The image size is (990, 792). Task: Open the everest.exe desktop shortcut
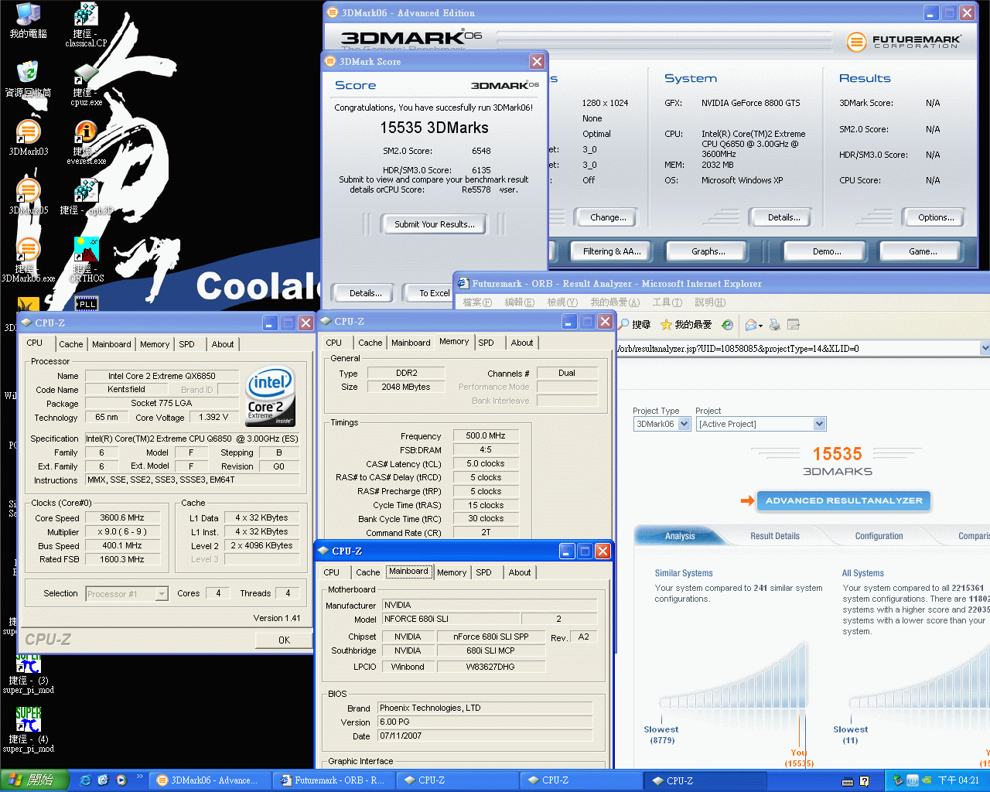pyautogui.click(x=86, y=143)
